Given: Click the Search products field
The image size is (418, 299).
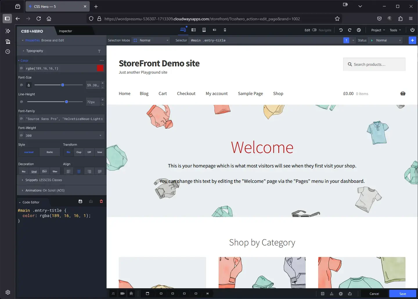Looking at the screenshot, I should [x=374, y=64].
